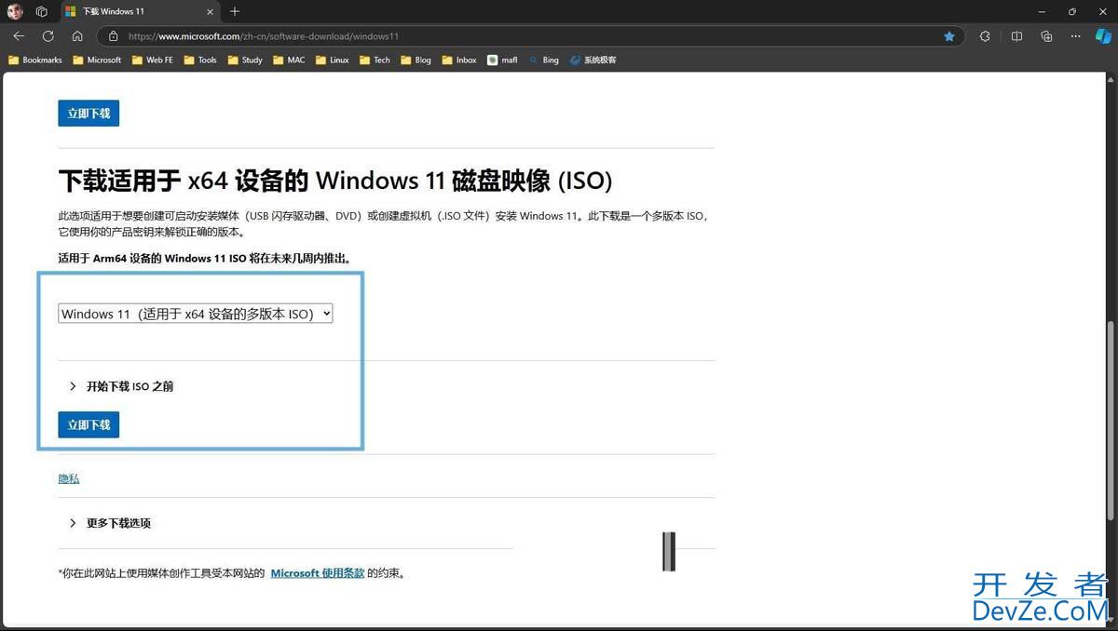
Task: Open the Microsoft 使用条款 link
Action: click(x=318, y=573)
